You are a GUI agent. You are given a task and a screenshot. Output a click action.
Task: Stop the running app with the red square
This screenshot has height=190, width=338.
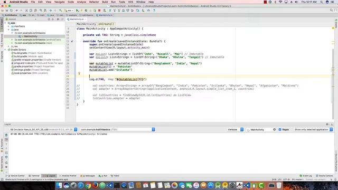click(x=99, y=11)
